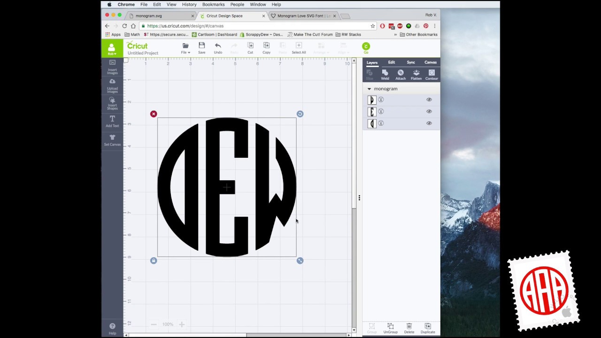The image size is (601, 338).
Task: Switch to the Sync tab
Action: [411, 62]
